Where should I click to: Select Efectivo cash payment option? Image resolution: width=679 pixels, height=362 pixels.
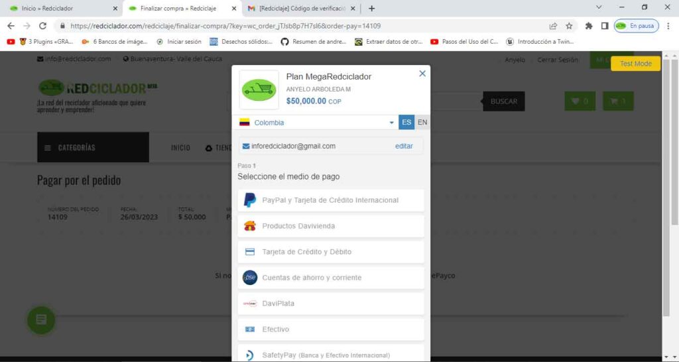point(330,330)
